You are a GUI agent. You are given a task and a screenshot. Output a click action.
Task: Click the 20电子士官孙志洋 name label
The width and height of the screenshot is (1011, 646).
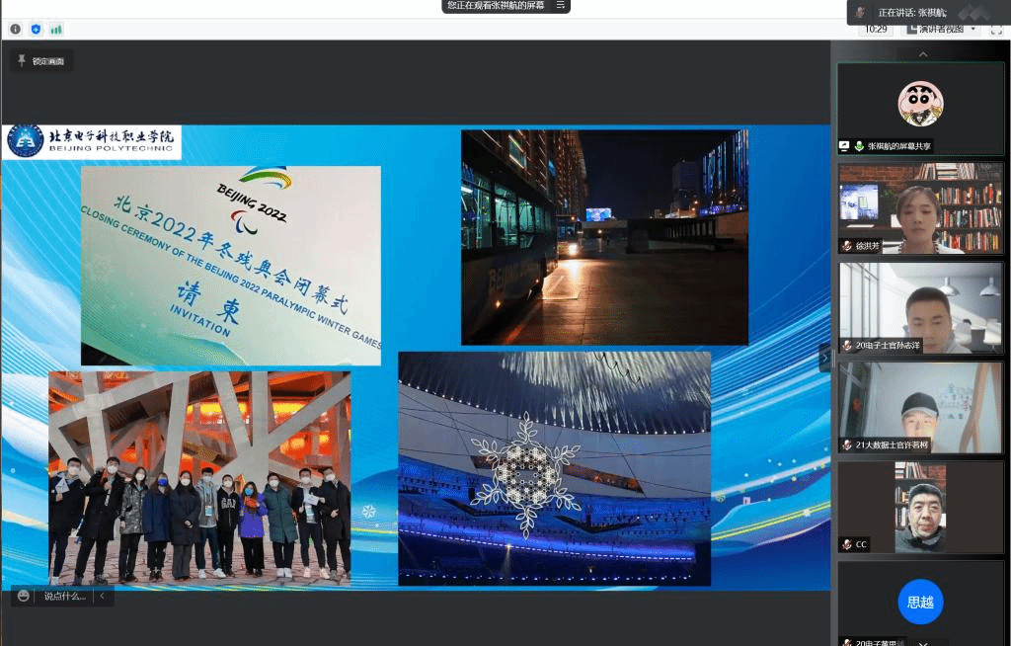click(888, 346)
